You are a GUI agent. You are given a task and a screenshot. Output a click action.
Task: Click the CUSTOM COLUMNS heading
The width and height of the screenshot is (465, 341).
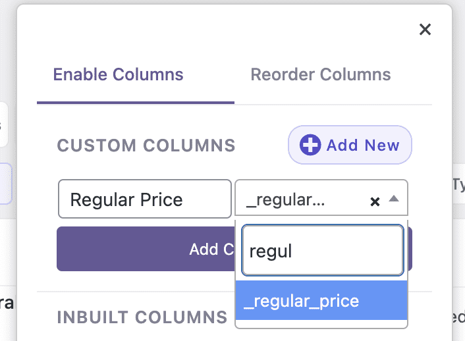tap(146, 145)
